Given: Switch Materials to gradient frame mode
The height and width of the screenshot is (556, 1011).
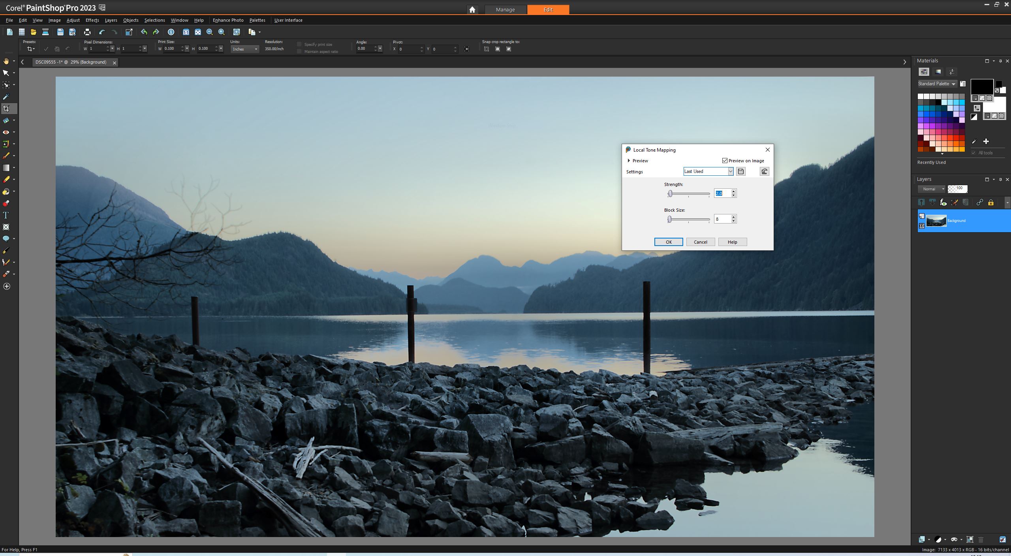Looking at the screenshot, I should 938,72.
